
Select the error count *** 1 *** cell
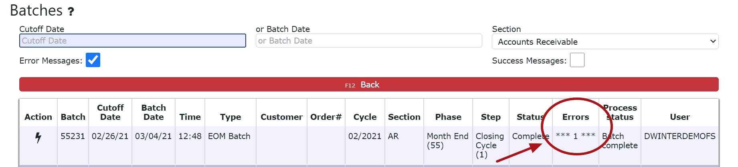tap(575, 136)
